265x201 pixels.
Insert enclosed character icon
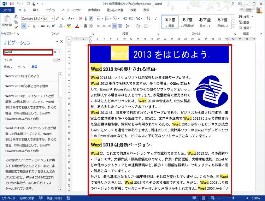[x=91, y=26]
